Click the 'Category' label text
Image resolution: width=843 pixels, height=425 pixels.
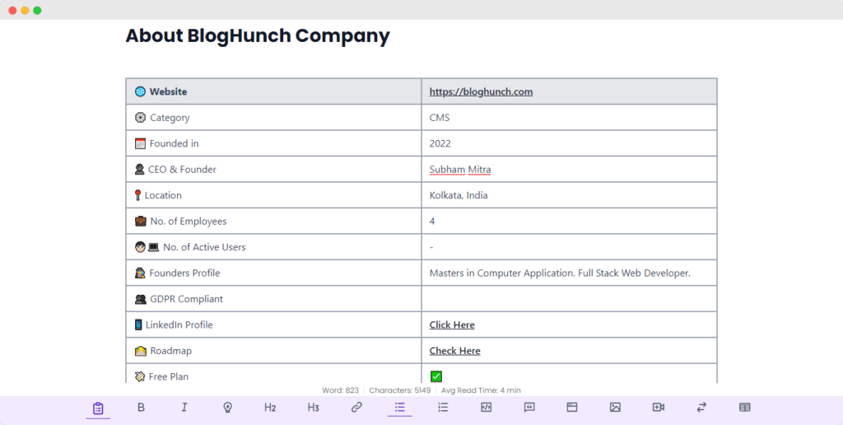click(x=170, y=117)
